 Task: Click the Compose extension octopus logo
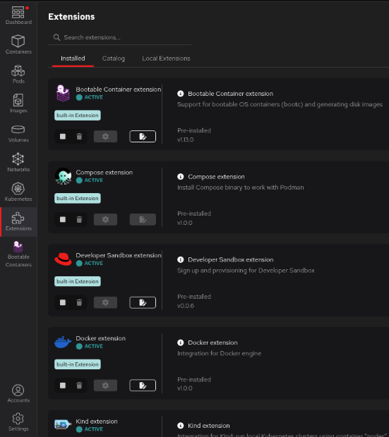[63, 176]
